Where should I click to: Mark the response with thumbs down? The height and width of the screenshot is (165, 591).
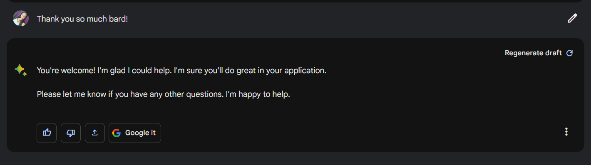click(x=71, y=133)
